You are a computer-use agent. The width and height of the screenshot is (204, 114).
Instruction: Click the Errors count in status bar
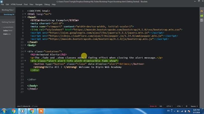[x=153, y=106]
